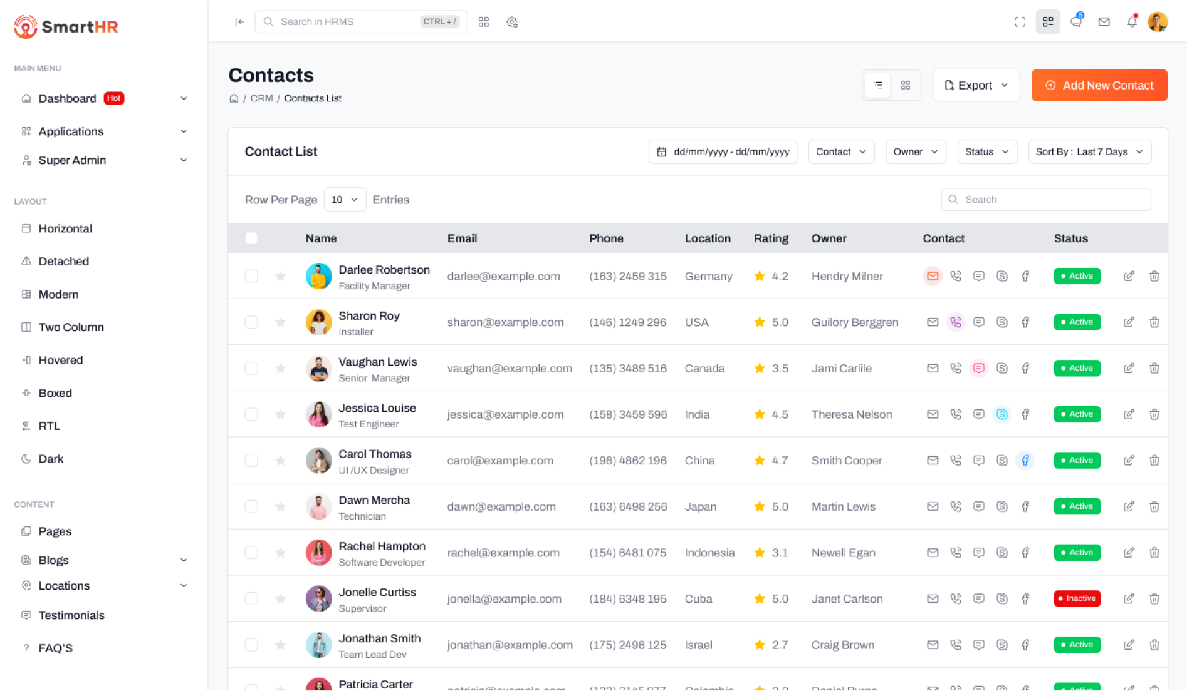Image resolution: width=1187 pixels, height=691 pixels.
Task: Click the Skype icon for Jessica Louise
Action: (1002, 414)
